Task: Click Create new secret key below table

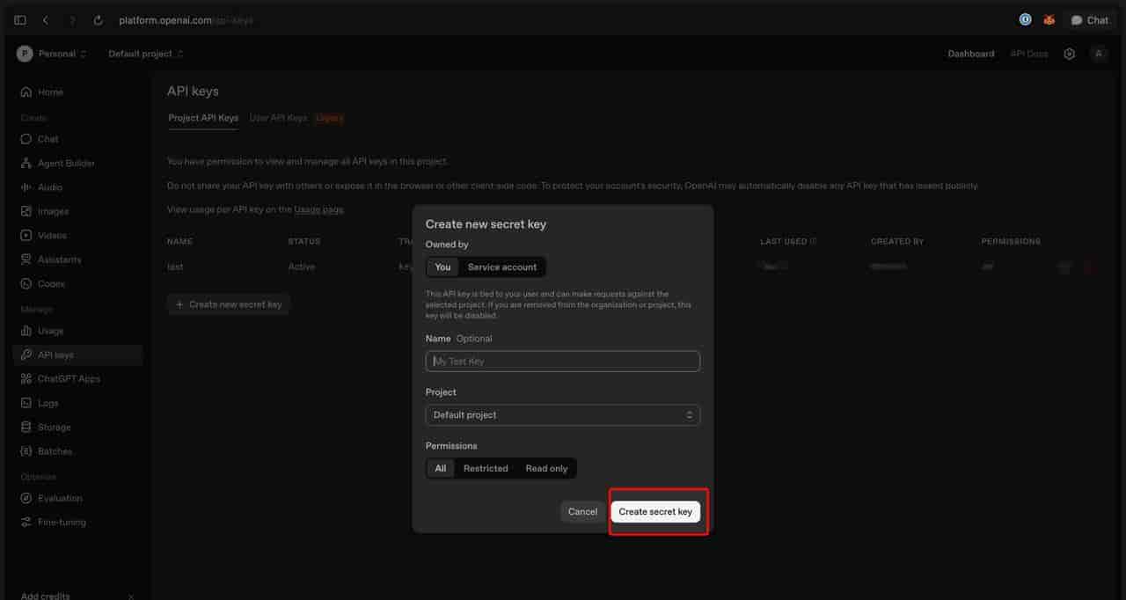Action: (229, 304)
